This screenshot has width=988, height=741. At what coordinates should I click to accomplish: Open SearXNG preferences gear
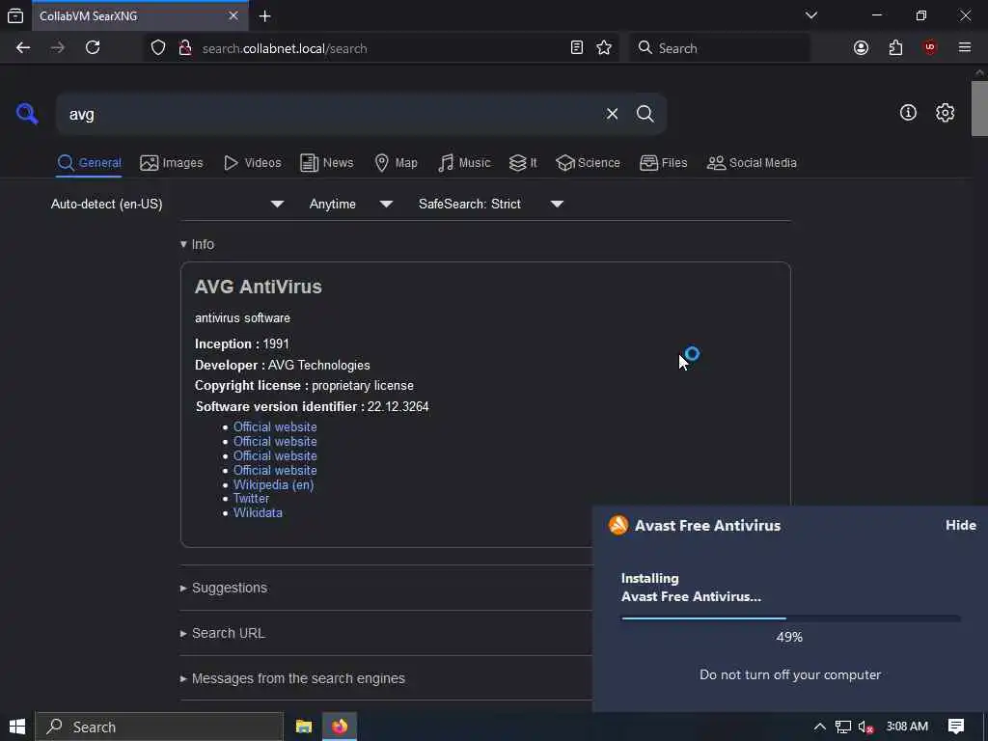[945, 113]
